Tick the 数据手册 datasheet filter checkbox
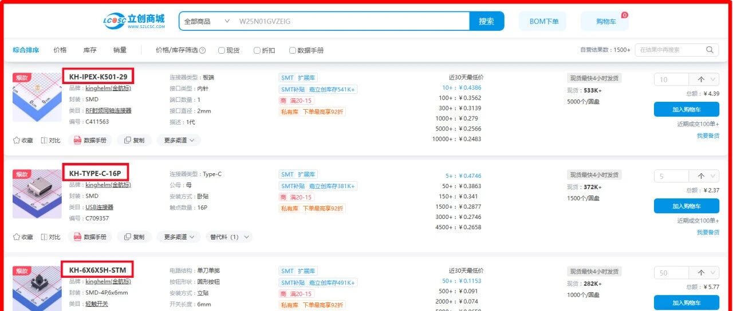The width and height of the screenshot is (733, 311). (x=293, y=50)
